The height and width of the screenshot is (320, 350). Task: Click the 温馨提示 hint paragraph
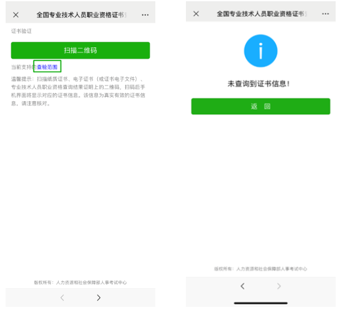[x=78, y=91]
